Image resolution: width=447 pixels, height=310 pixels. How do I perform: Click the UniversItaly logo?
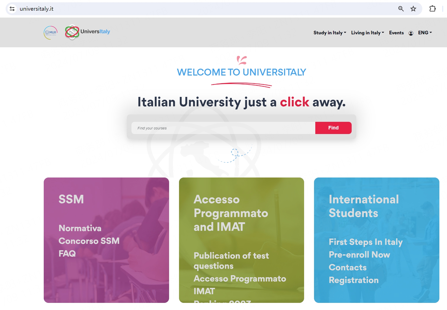[87, 32]
